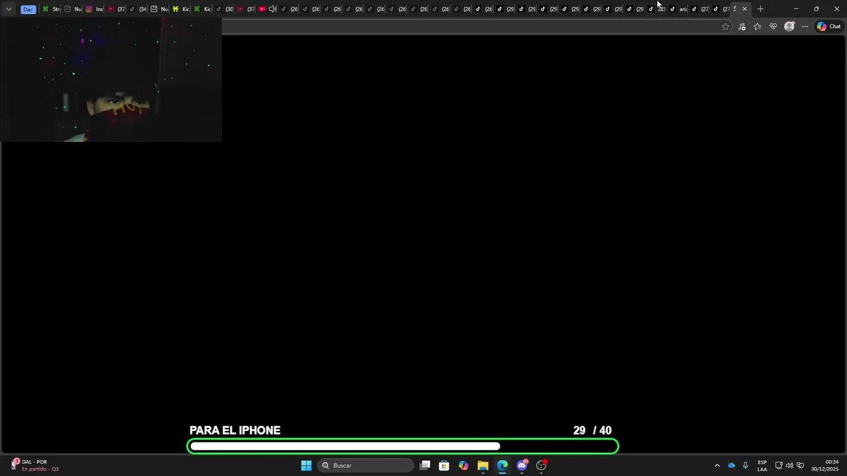Image resolution: width=847 pixels, height=476 pixels.
Task: Close the current active tab
Action: click(x=744, y=9)
